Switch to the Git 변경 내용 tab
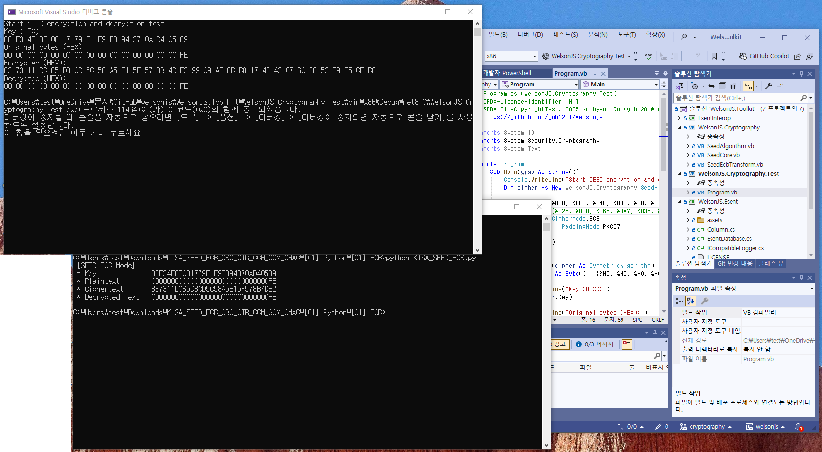 734,263
